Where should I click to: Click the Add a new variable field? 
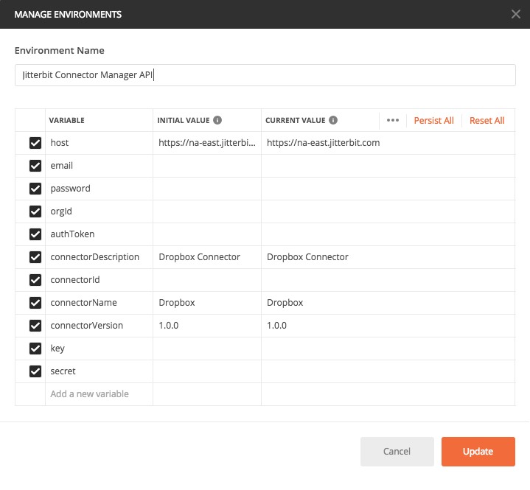pos(99,394)
